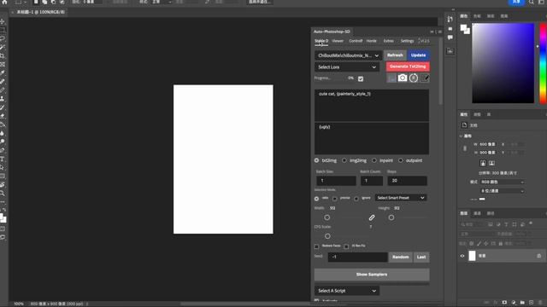Click the positive prompt text box
The image size is (547, 307).
(372, 105)
